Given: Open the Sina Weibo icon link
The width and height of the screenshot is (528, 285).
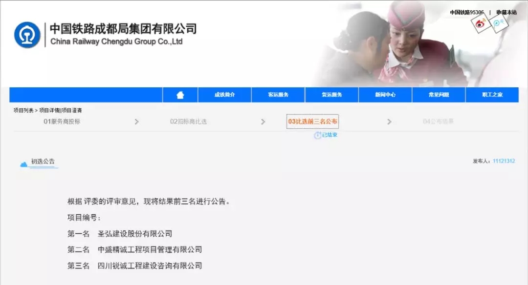Looking at the screenshot, I should coord(481,24).
